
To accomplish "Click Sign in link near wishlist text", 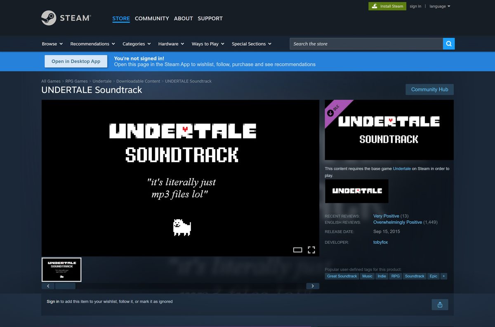I will pos(53,301).
